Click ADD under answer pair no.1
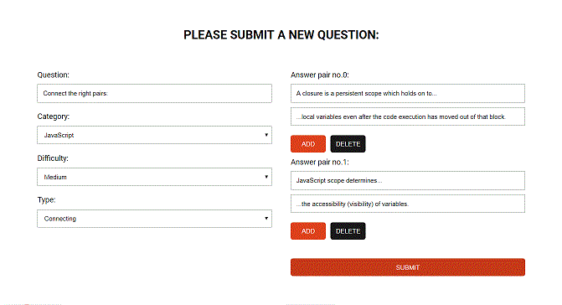Viewport: 562px width, 305px height. coord(308,230)
